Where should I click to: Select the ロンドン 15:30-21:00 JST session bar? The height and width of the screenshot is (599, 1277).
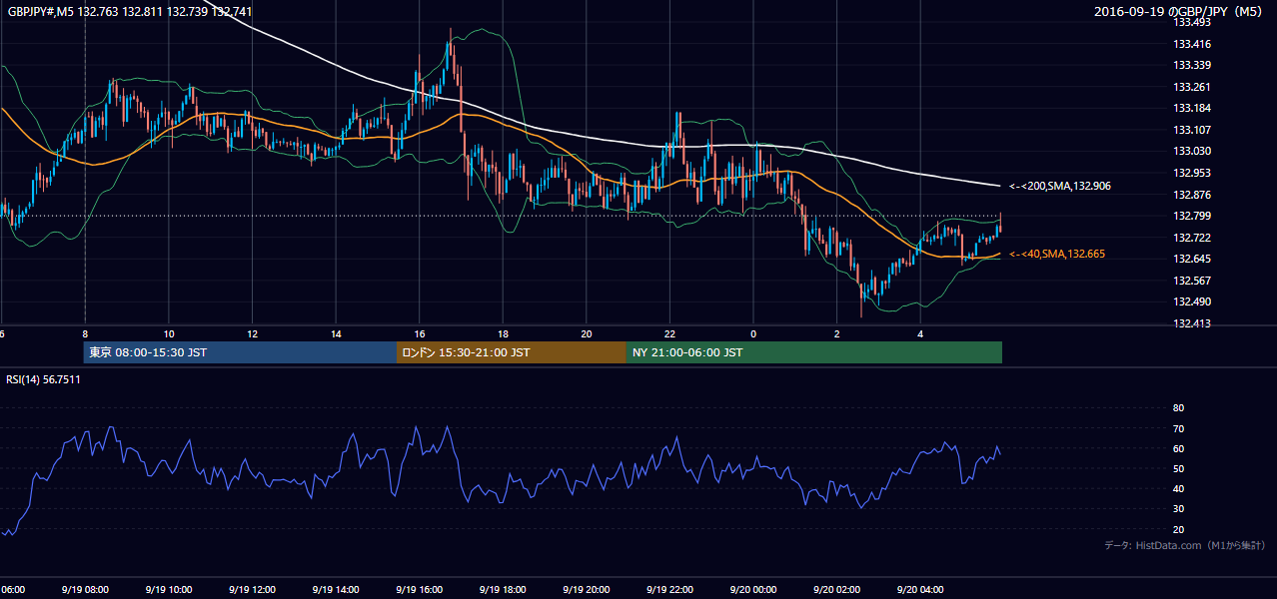point(512,352)
